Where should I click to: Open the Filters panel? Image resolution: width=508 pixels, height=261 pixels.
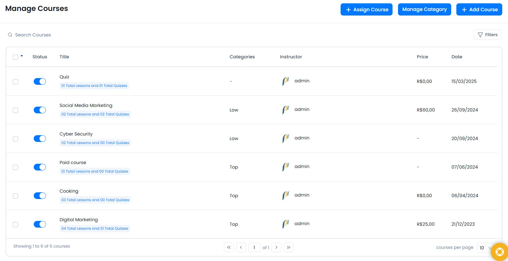[487, 35]
